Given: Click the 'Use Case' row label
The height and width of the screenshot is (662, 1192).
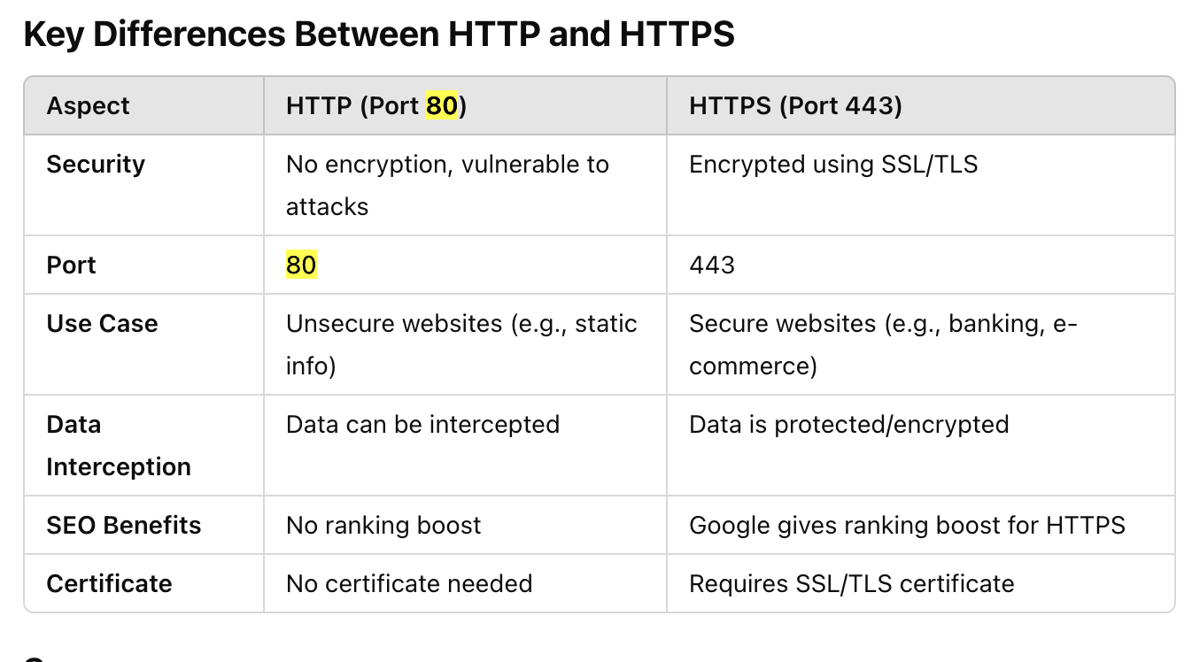Looking at the screenshot, I should pos(102,324).
